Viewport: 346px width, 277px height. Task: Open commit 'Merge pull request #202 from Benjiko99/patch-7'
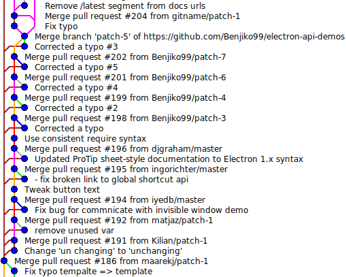click(125, 57)
